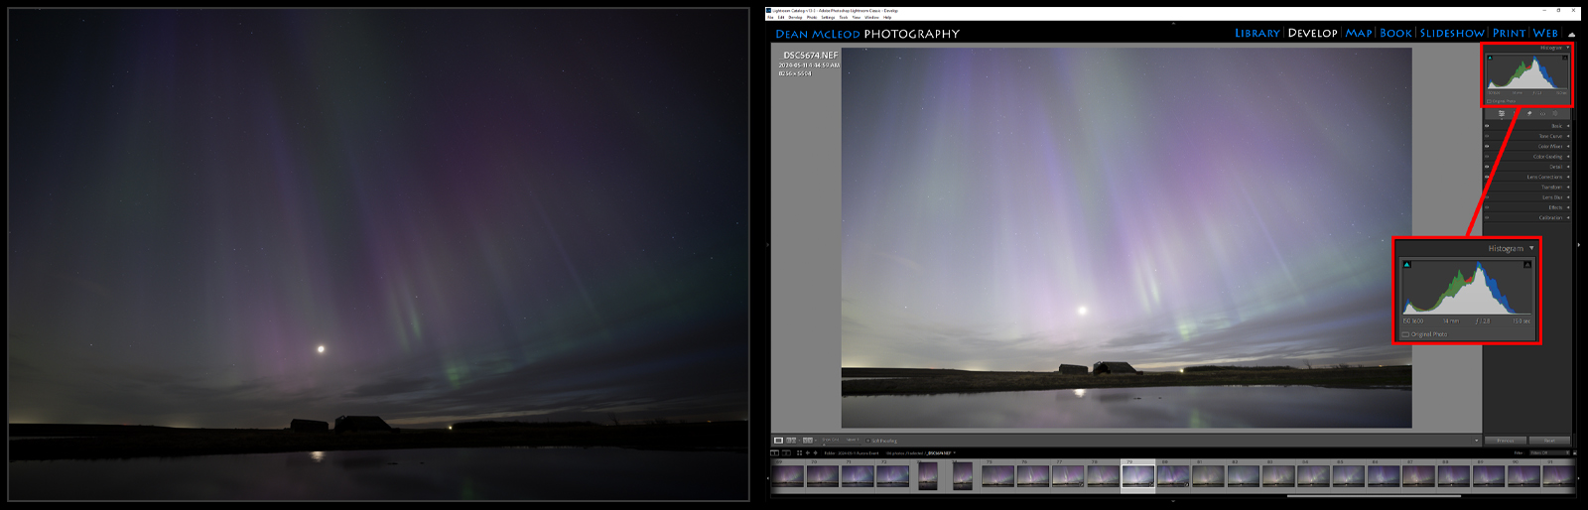Enable the Original Photo checkbox under small histogram
This screenshot has height=510, width=1588.
point(1489,101)
